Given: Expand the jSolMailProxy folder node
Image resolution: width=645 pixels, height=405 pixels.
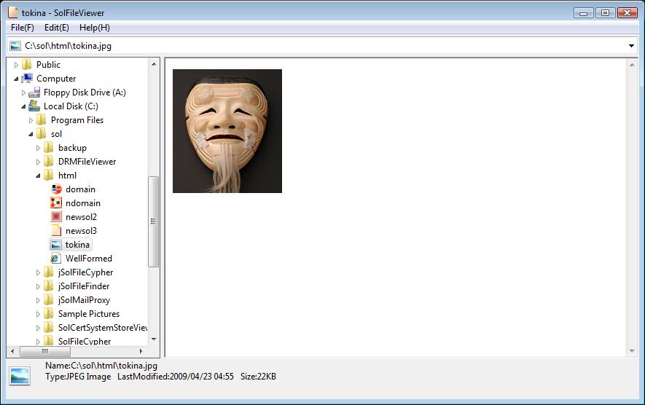Looking at the screenshot, I should coord(38,301).
